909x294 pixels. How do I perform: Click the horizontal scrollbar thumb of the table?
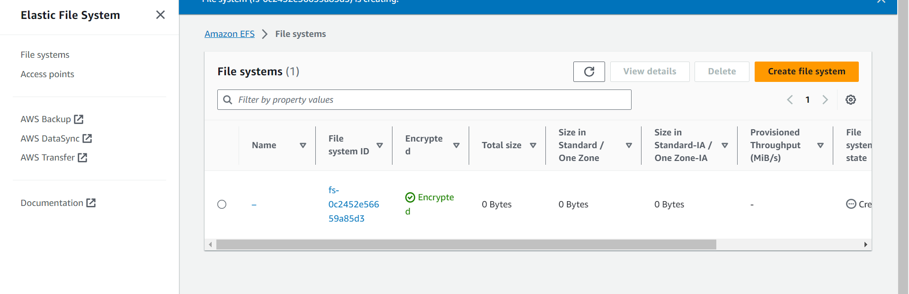point(466,245)
